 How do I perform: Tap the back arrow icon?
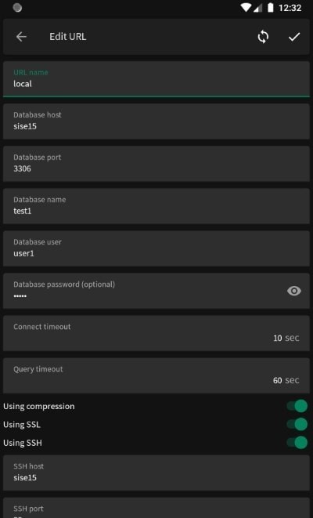pyautogui.click(x=21, y=37)
